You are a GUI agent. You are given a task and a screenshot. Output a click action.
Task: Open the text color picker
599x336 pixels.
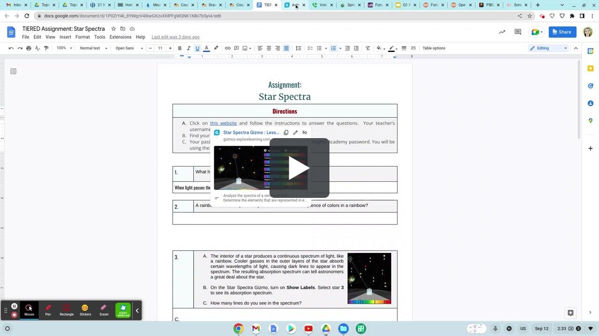pyautogui.click(x=206, y=48)
